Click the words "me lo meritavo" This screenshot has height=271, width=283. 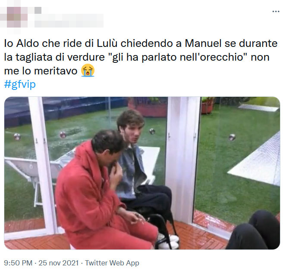click(41, 71)
